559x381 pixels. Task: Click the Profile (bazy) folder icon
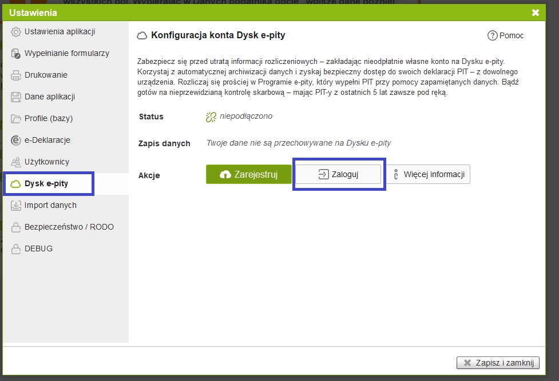click(16, 119)
